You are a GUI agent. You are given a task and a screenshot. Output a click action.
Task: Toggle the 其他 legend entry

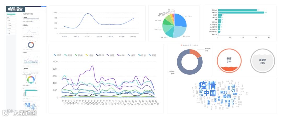pos(152,55)
